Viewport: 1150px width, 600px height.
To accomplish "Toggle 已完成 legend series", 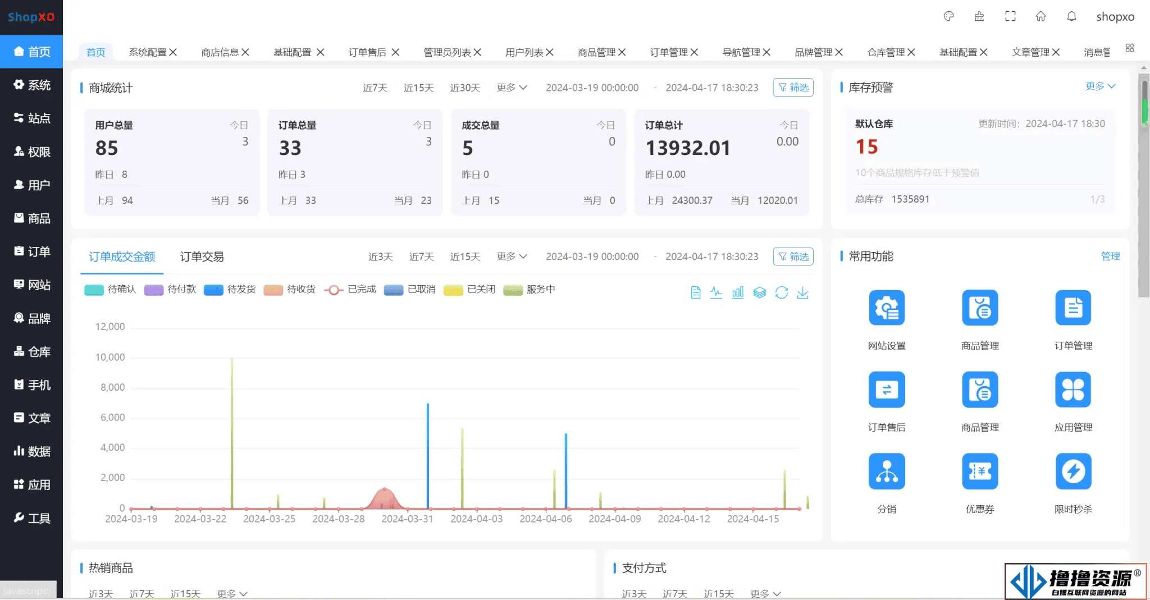I will (x=350, y=290).
